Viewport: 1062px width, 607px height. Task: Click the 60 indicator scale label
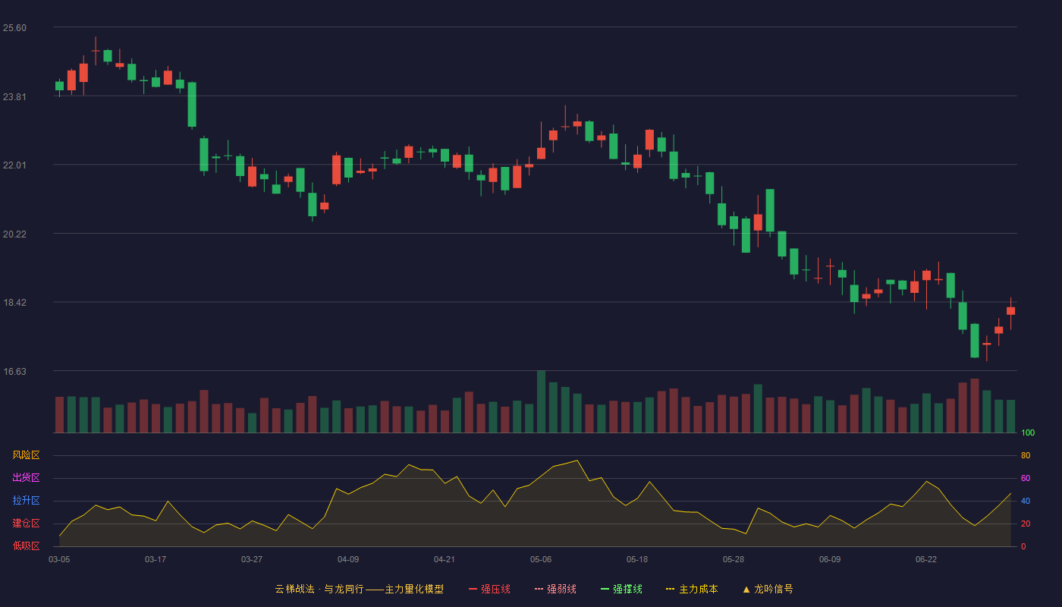click(x=1026, y=479)
